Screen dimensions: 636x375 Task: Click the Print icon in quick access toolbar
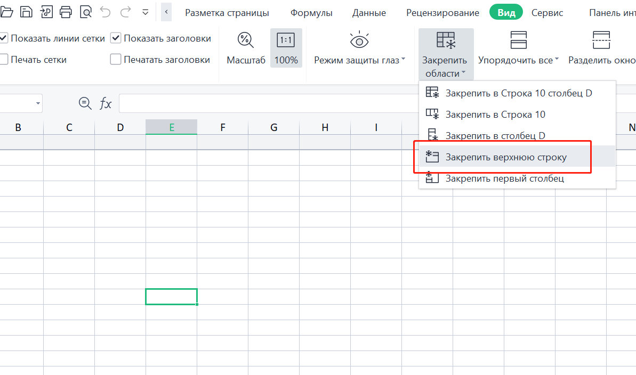[66, 11]
